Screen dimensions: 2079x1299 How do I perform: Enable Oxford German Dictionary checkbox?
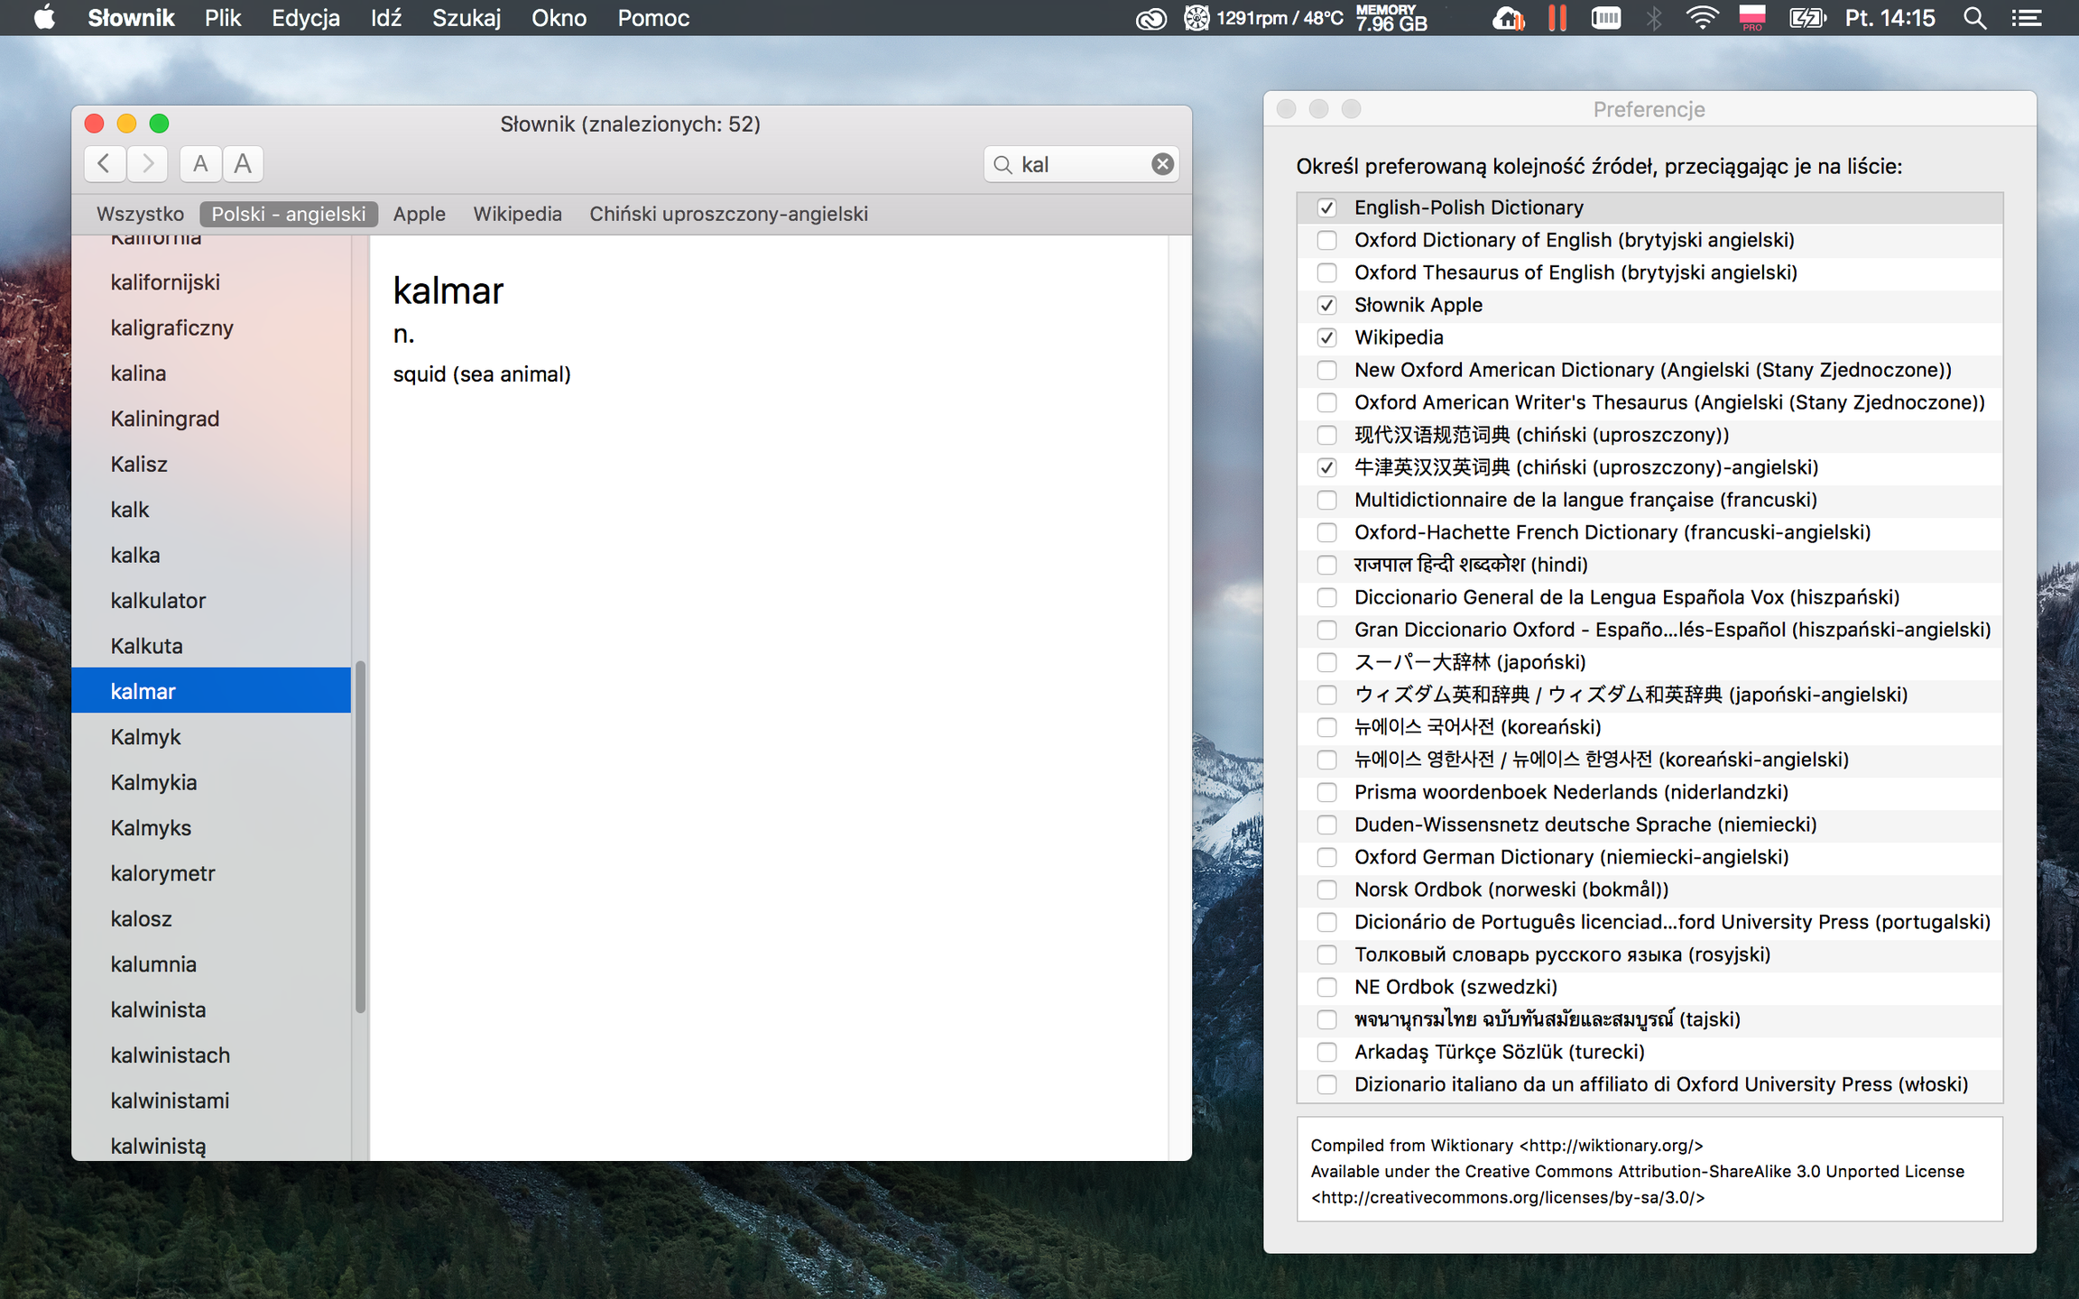click(1326, 857)
